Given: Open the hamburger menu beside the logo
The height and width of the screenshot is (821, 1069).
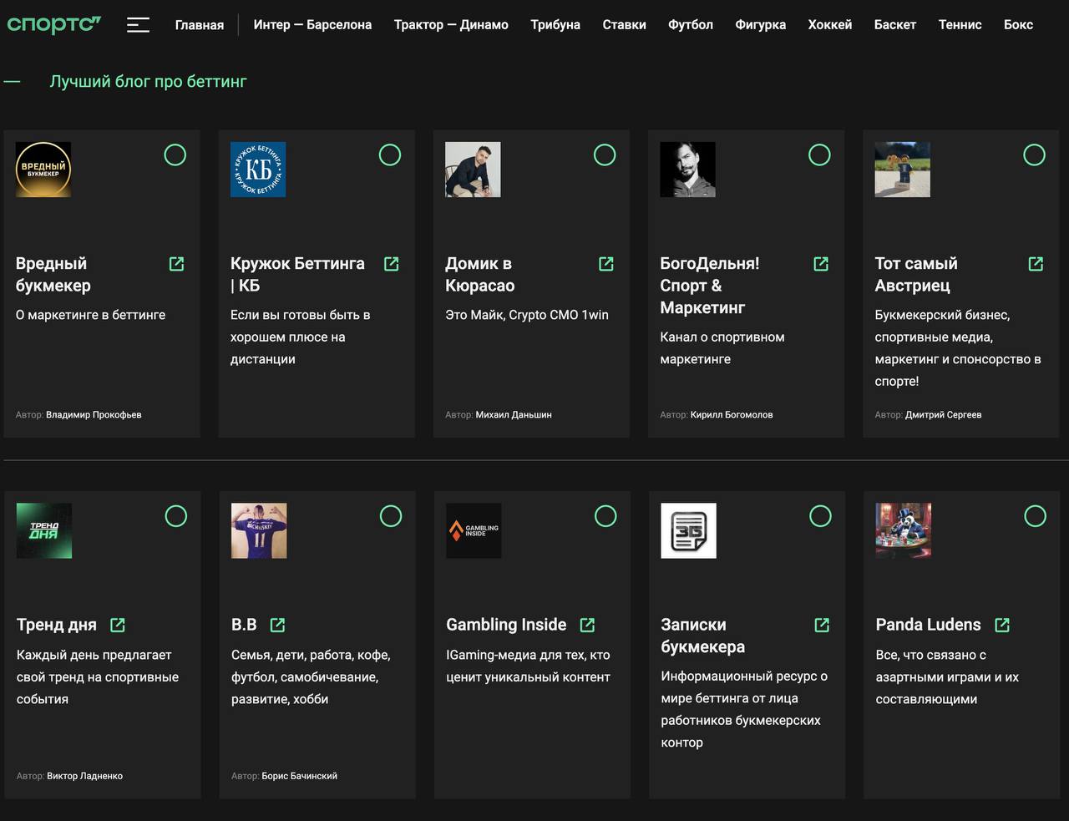Looking at the screenshot, I should tap(138, 25).
